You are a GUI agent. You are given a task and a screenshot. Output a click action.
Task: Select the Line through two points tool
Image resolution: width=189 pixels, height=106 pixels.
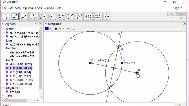click(x=25, y=16)
